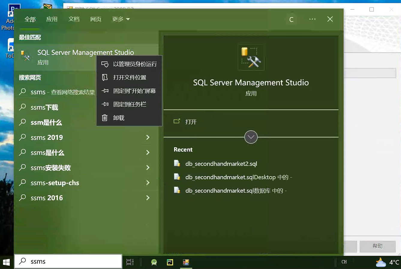
Task: Click the shield icon for run as admin
Action: [105, 64]
